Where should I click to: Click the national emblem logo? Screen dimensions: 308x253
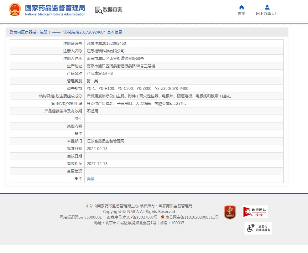tap(15, 9)
